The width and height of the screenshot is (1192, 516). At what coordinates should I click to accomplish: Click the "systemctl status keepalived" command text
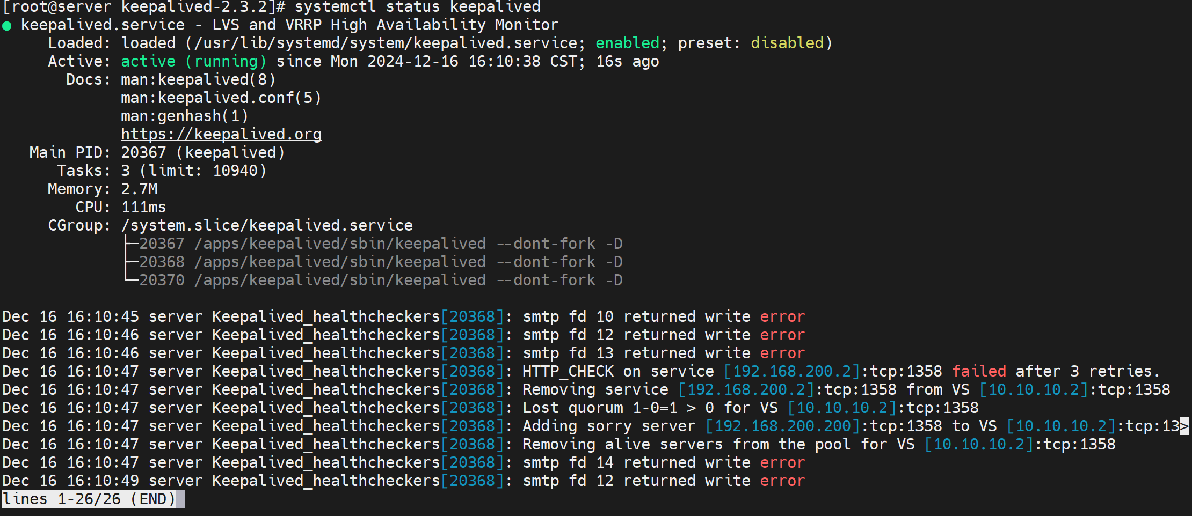click(x=417, y=7)
